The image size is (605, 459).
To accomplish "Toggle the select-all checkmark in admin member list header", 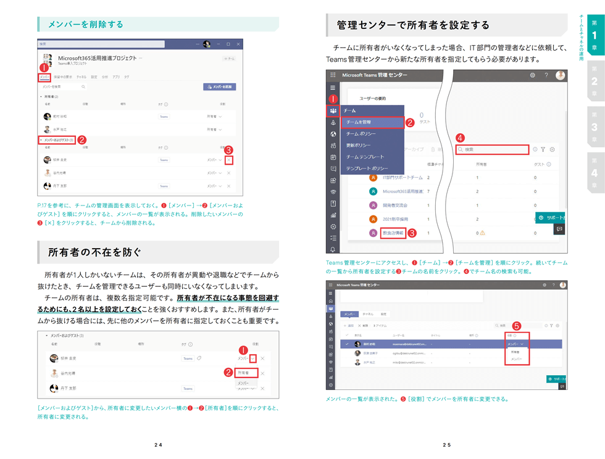I will click(347, 335).
